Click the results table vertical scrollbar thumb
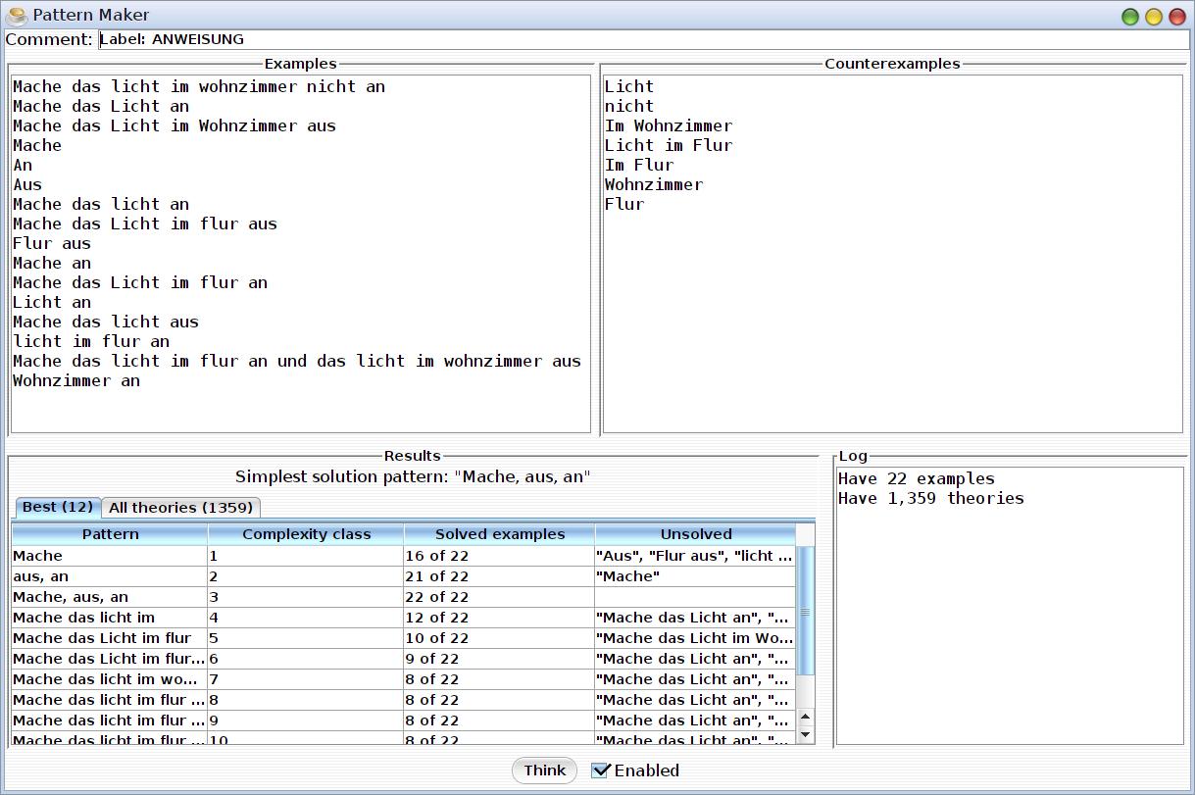 [x=805, y=613]
